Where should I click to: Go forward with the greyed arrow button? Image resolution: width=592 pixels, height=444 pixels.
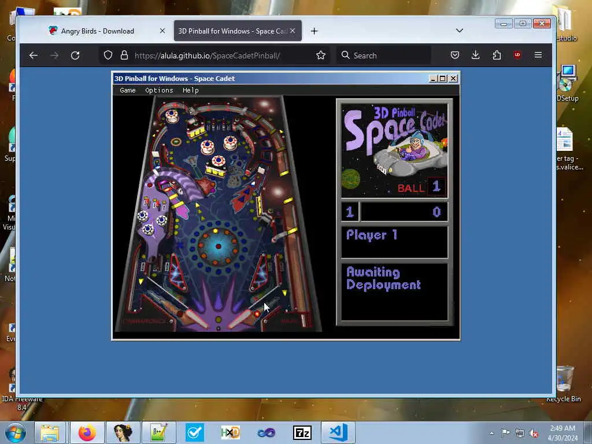(54, 55)
